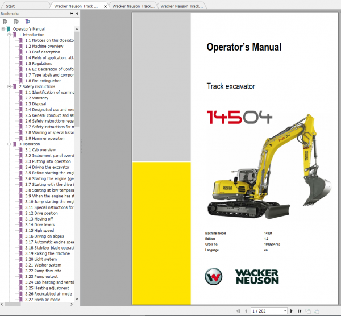The height and width of the screenshot is (316, 341).
Task: Click the bookmarks horizontal scrollbar thumb
Action: point(13,305)
